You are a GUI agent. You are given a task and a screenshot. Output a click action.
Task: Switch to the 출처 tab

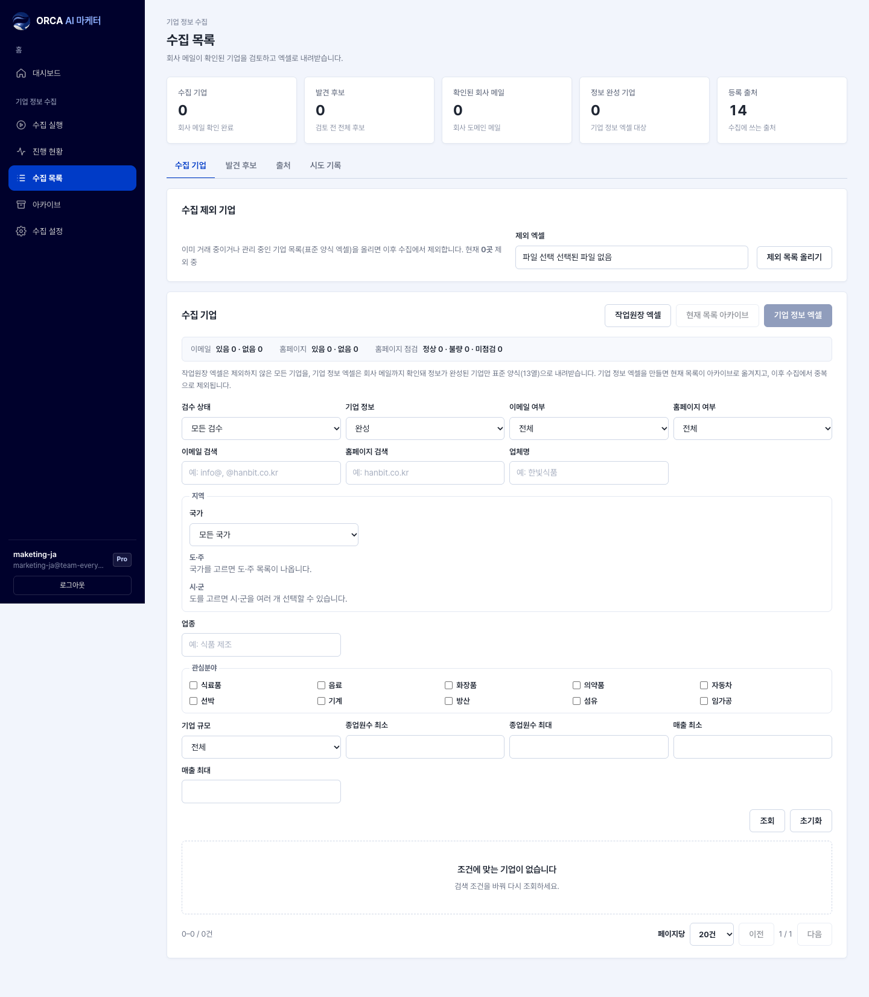click(283, 165)
